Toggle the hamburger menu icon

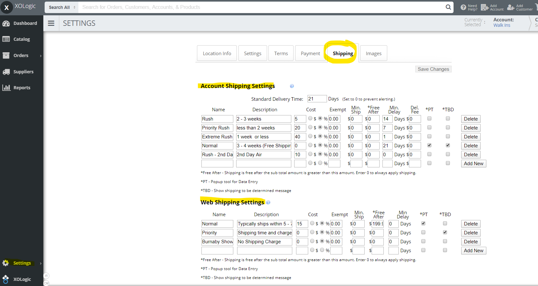(51, 23)
